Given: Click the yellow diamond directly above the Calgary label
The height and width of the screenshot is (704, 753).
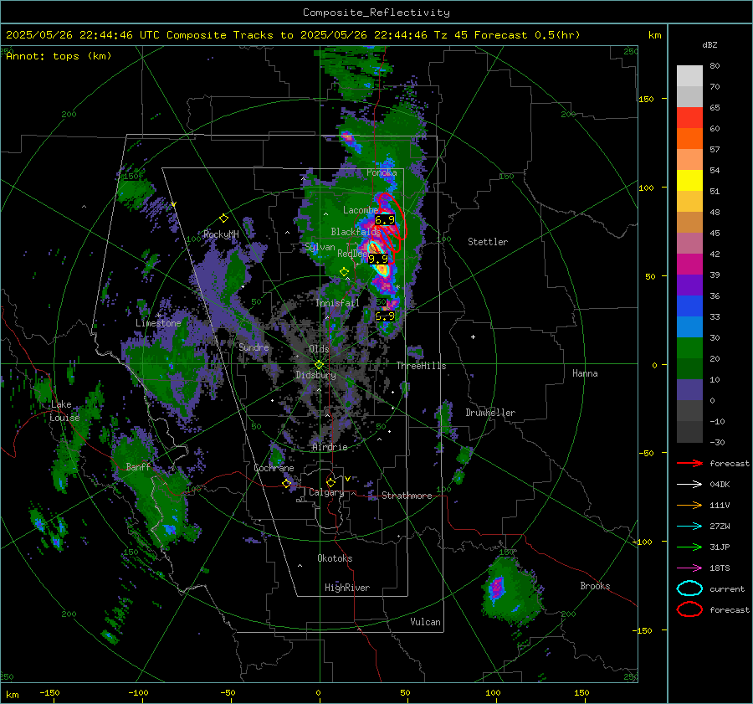Looking at the screenshot, I should click(x=330, y=482).
